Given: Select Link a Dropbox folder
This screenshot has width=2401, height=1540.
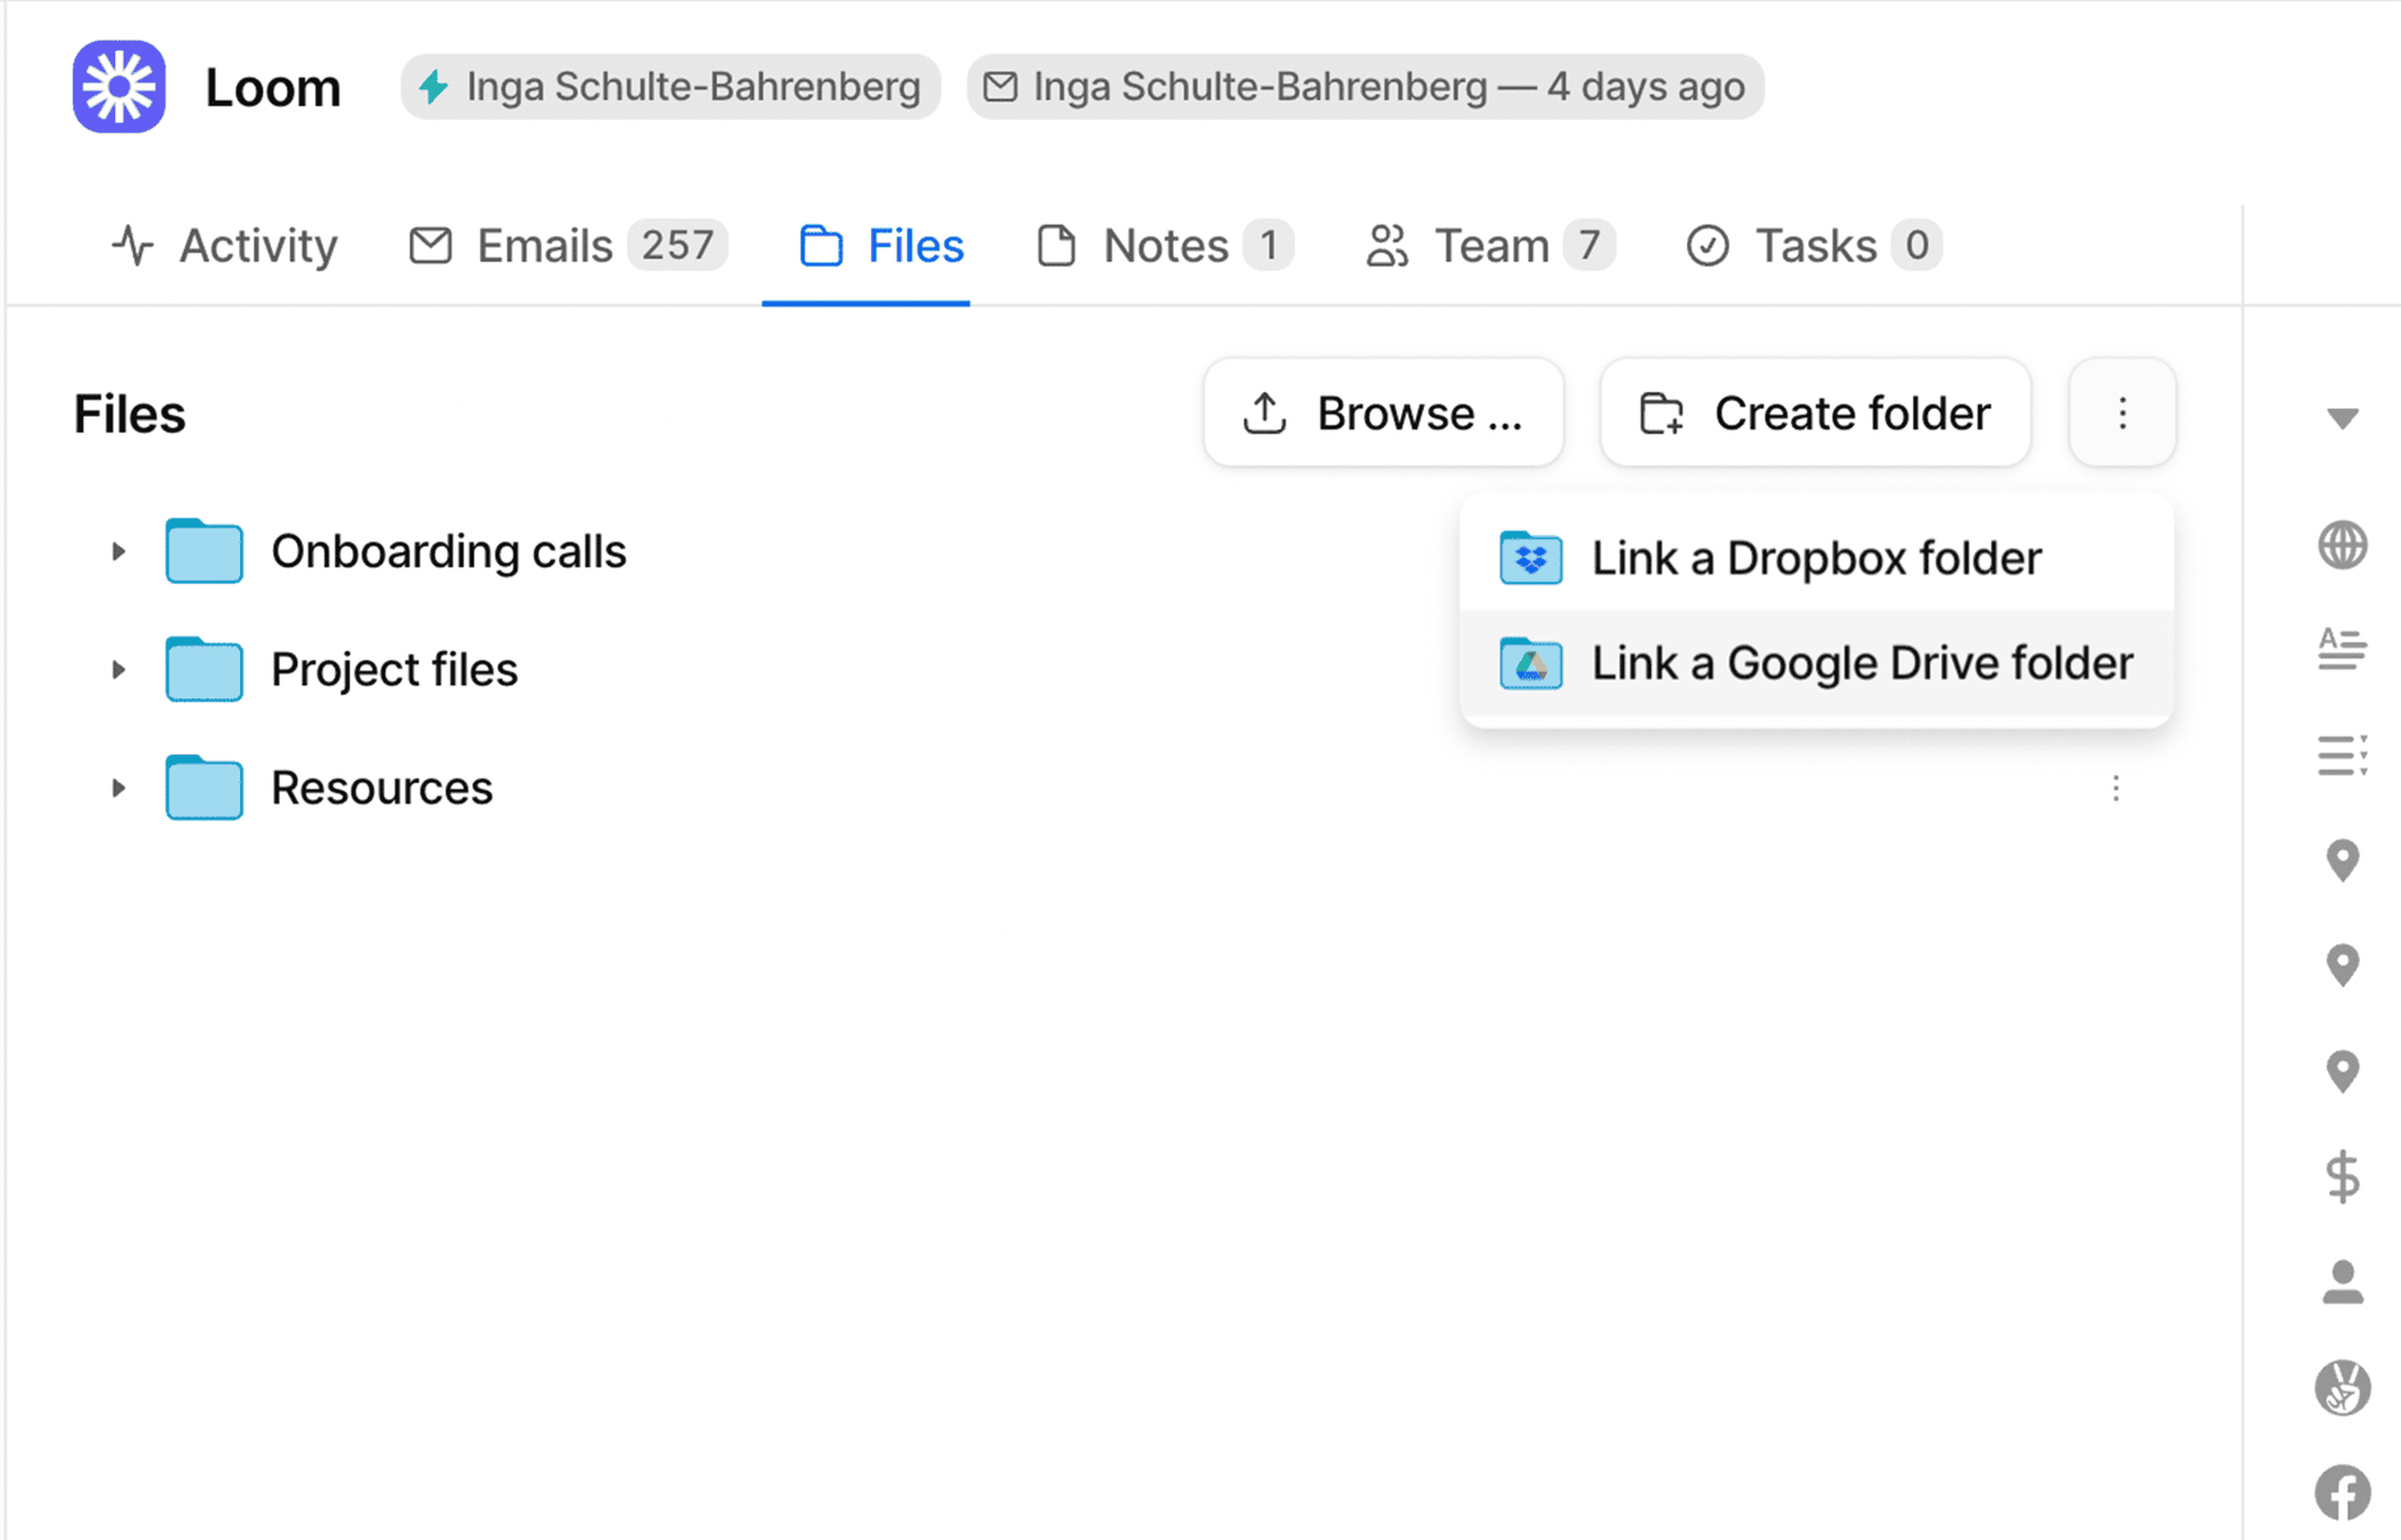Looking at the screenshot, I should click(1815, 558).
